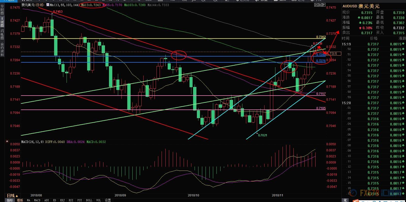Click the 卖出 value 0.7317 in the quote panel
Viewport: 406px width, 202px height.
click(367, 33)
